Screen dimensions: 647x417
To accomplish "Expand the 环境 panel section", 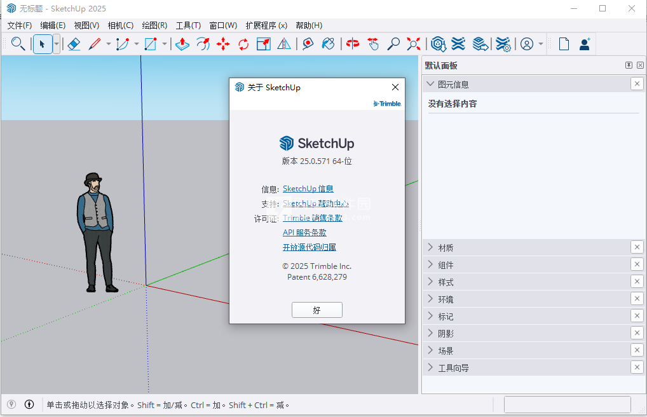I will click(430, 299).
